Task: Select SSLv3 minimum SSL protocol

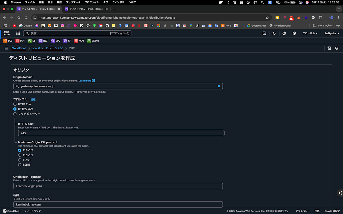Action: [20, 165]
